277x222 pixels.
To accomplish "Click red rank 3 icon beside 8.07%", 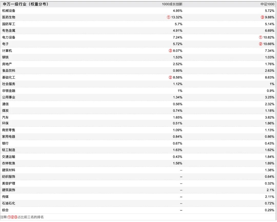I will [170, 51].
